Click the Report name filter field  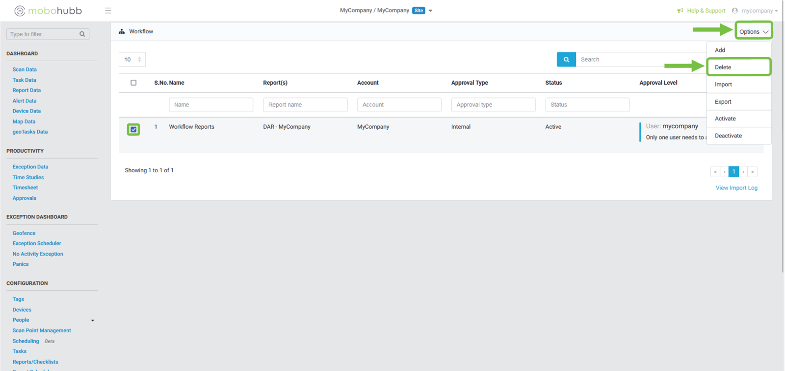pyautogui.click(x=305, y=105)
